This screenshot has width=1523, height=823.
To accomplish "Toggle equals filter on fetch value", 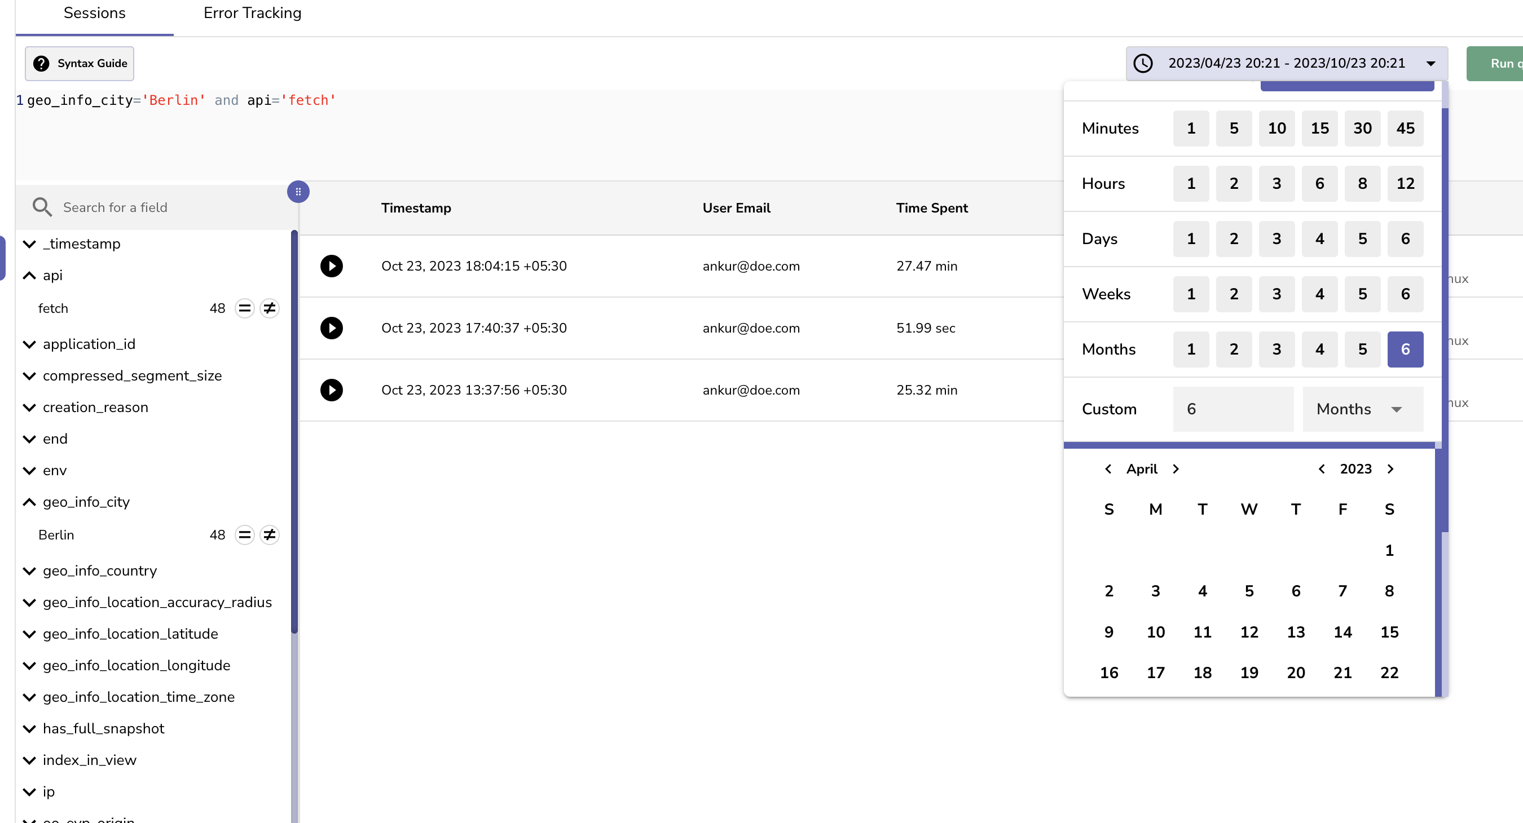I will point(244,308).
